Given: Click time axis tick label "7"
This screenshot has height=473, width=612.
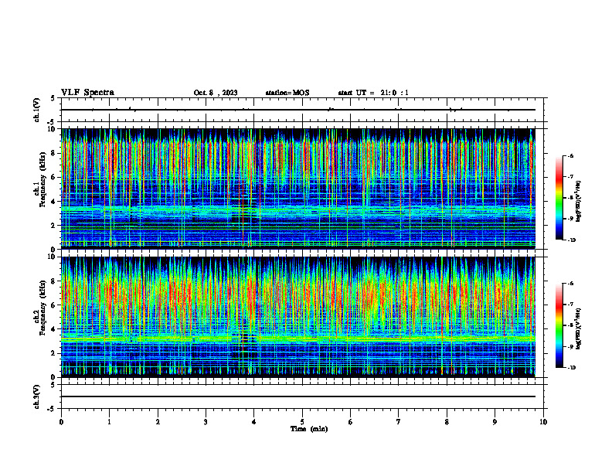Looking at the screenshot, I should point(399,422).
